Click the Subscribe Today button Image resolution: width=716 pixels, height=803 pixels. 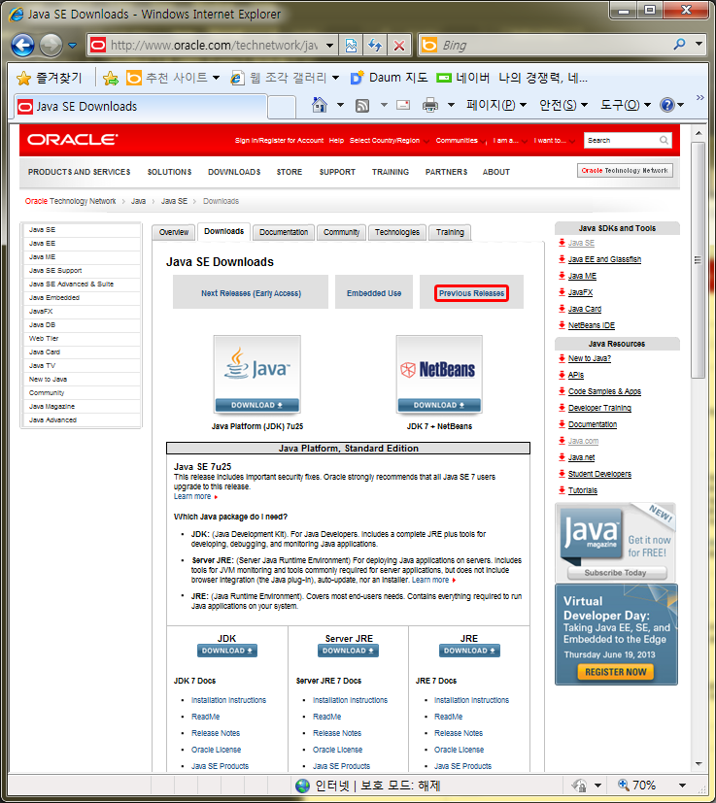coord(616,573)
